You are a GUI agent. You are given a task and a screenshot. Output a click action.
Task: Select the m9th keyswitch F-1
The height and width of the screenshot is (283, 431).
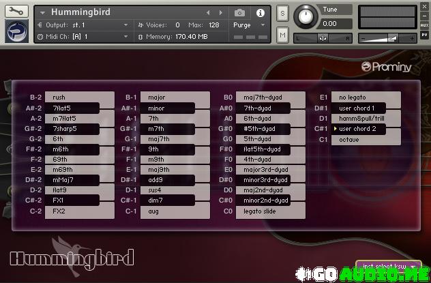[175, 160]
